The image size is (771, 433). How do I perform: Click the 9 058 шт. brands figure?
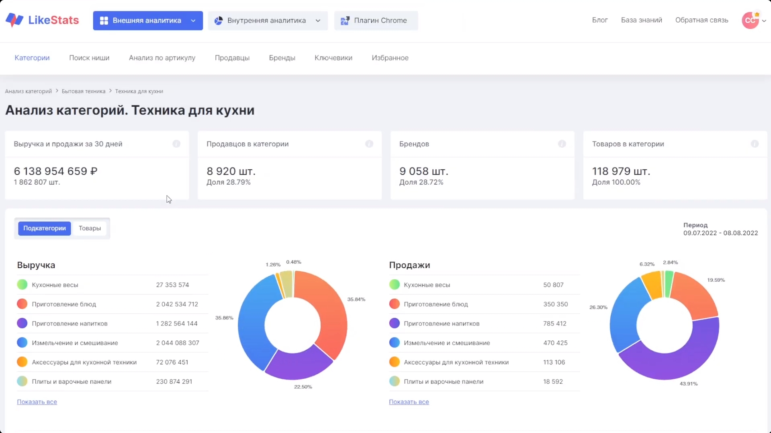click(x=424, y=171)
